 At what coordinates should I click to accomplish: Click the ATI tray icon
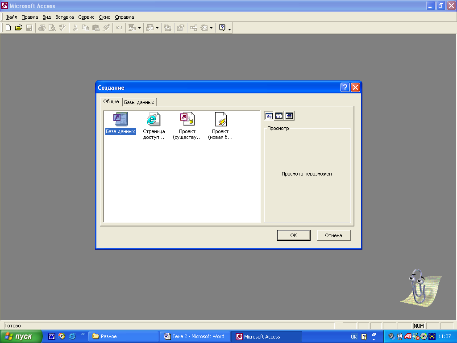(x=408, y=337)
